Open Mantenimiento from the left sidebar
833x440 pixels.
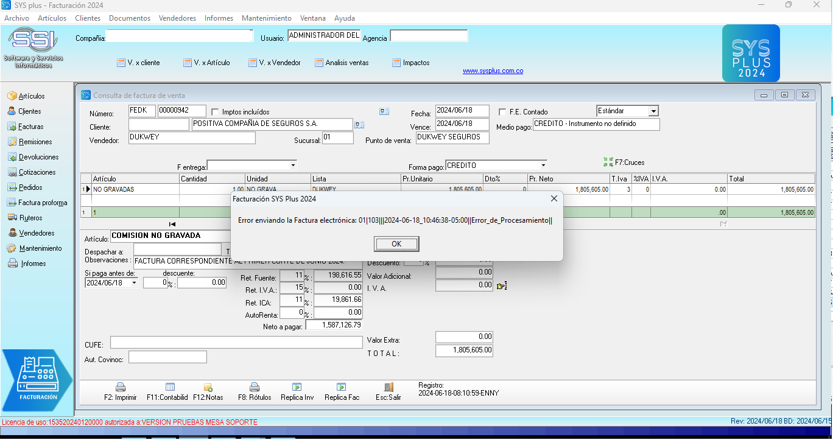[35, 248]
